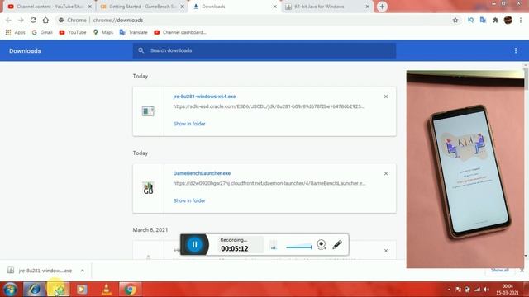
Task: Switch to Chrome on the taskbar
Action: click(131, 290)
